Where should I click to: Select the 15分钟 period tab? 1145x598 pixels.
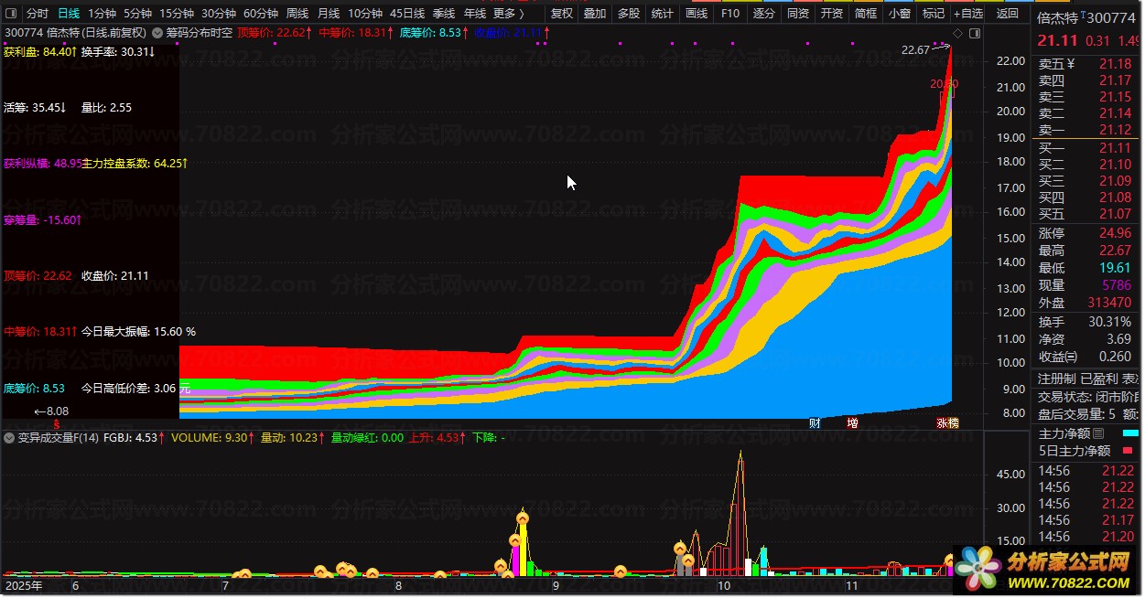pyautogui.click(x=176, y=14)
